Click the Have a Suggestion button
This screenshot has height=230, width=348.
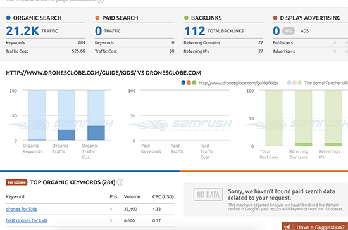tap(314, 226)
